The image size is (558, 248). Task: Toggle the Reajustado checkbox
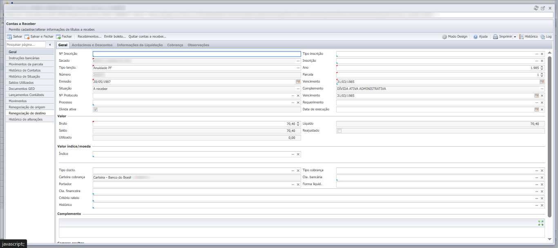tap(339, 131)
